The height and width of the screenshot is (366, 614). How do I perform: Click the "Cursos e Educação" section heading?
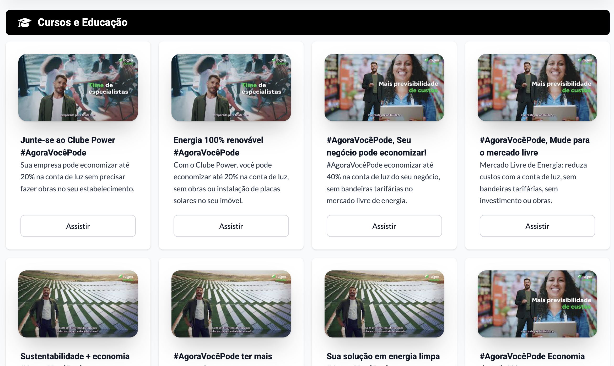pyautogui.click(x=83, y=23)
